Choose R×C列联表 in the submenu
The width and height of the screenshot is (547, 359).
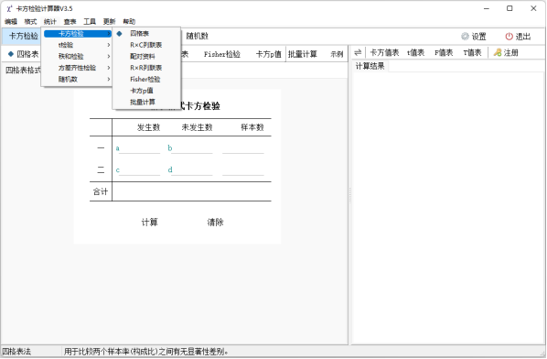(146, 45)
